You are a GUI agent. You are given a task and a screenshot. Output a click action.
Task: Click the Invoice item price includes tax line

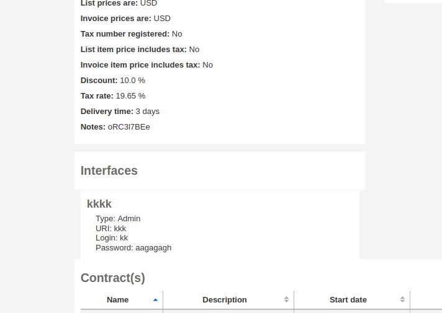pyautogui.click(x=147, y=65)
